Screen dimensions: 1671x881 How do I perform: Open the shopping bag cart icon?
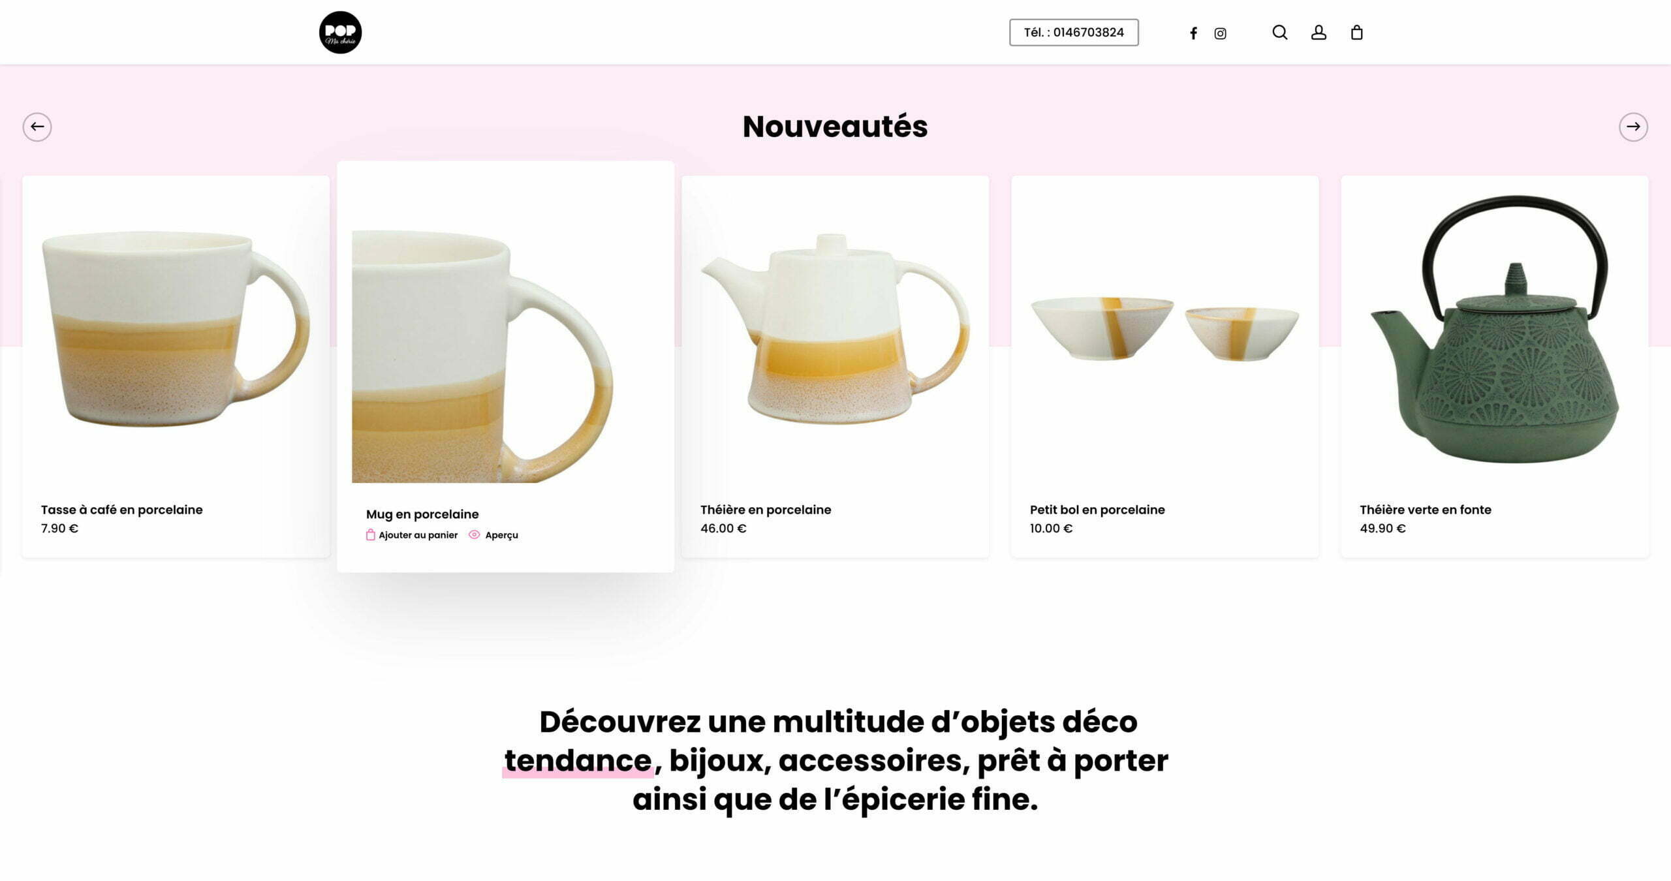[1356, 32]
